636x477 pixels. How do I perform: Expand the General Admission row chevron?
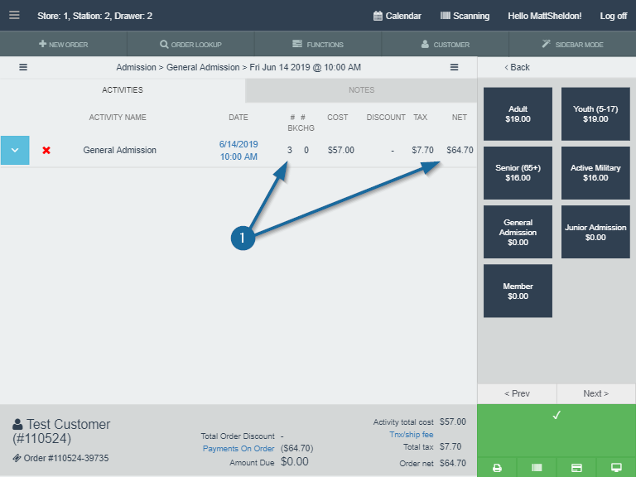[x=15, y=150]
